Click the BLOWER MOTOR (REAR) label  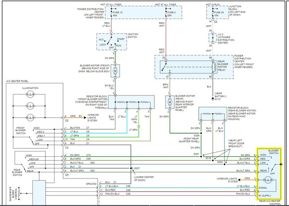click(185, 97)
